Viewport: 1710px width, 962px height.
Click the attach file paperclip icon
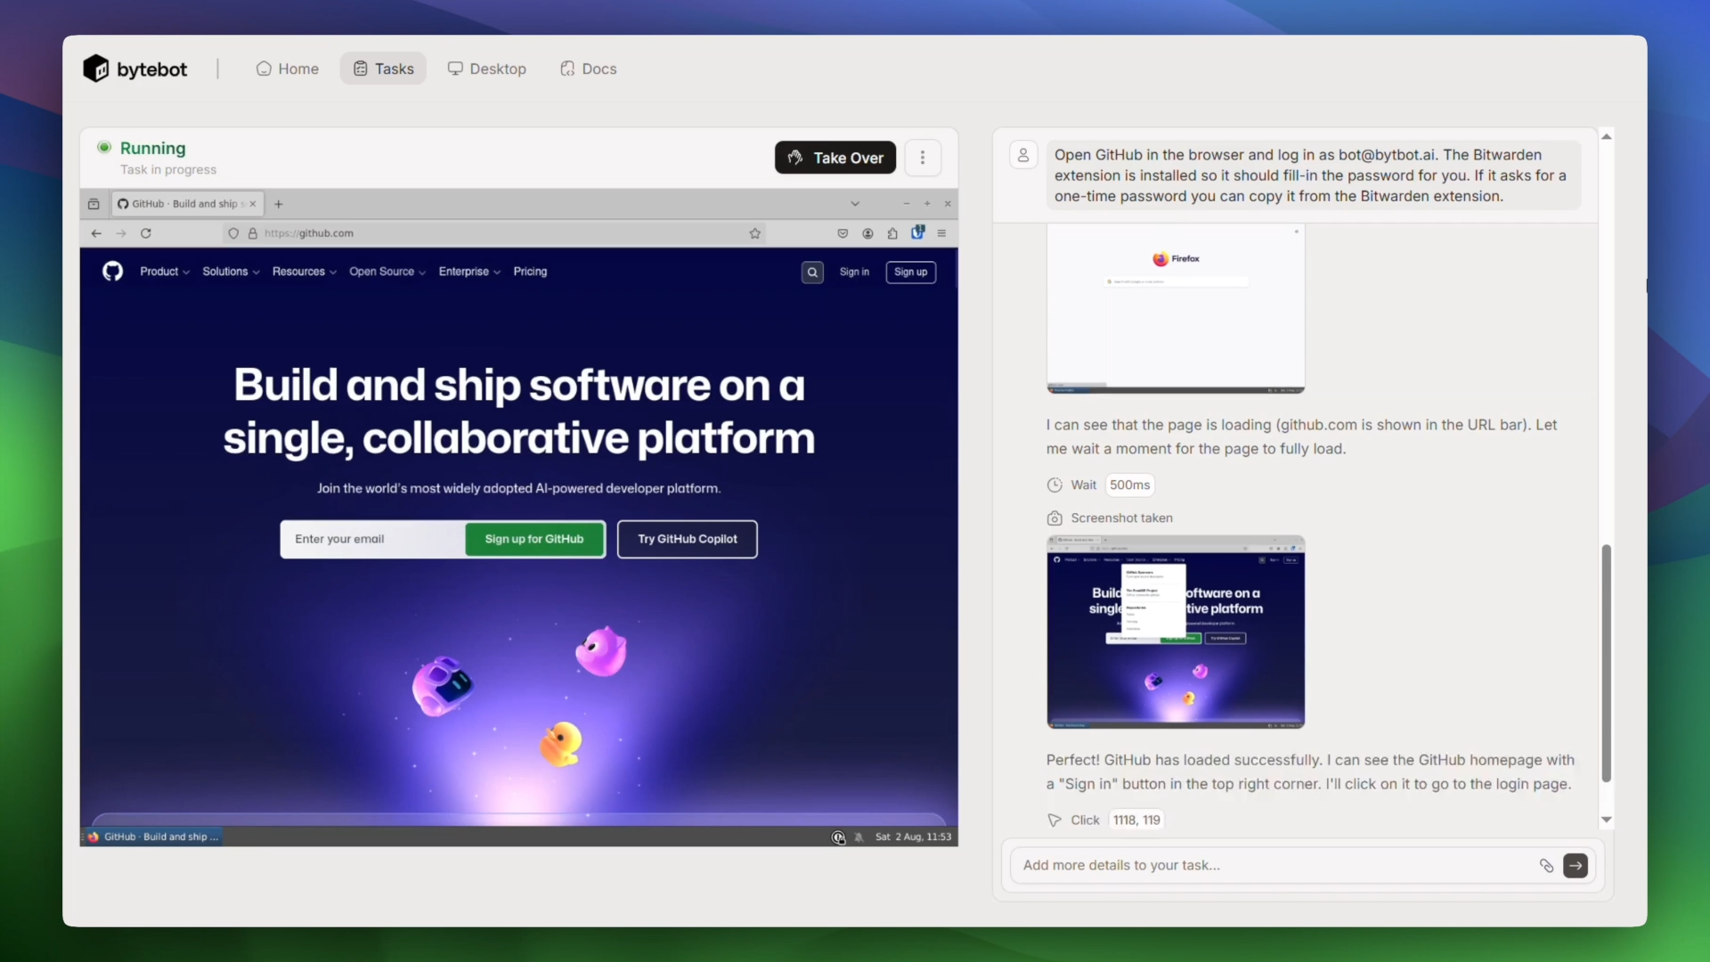1547,866
